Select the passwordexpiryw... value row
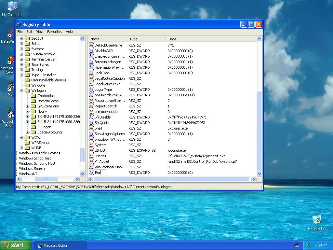Viewport: 333px width, 250px height. [x=172, y=95]
